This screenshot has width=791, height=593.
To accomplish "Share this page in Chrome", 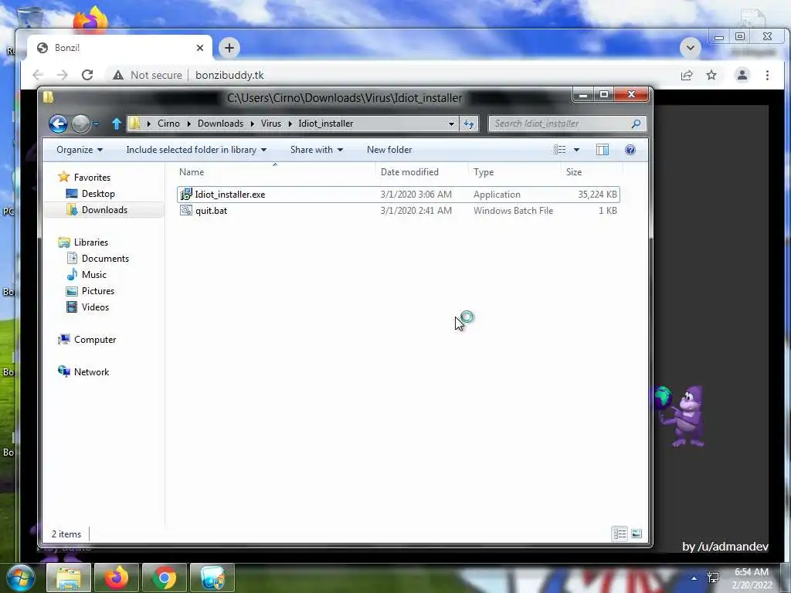I will 687,76.
